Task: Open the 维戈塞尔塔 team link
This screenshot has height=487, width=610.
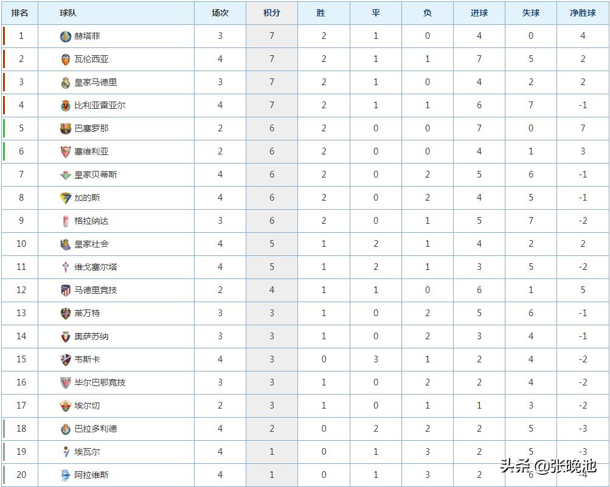Action: [95, 267]
